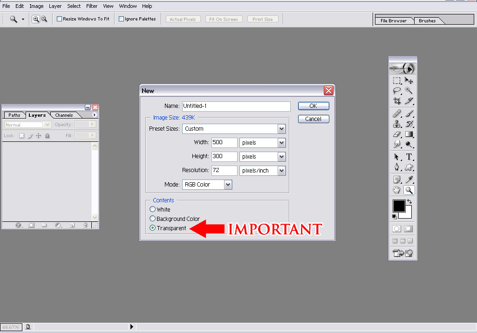Open the Layers palette flyout menu

click(x=94, y=115)
